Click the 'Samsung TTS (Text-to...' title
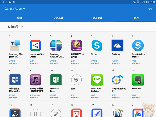The height and width of the screenshot is (117, 156). (16, 56)
